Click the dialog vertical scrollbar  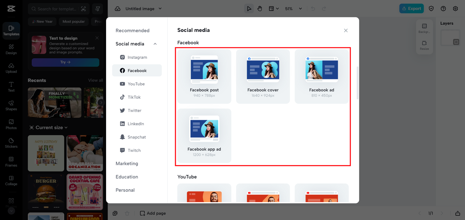(x=357, y=83)
